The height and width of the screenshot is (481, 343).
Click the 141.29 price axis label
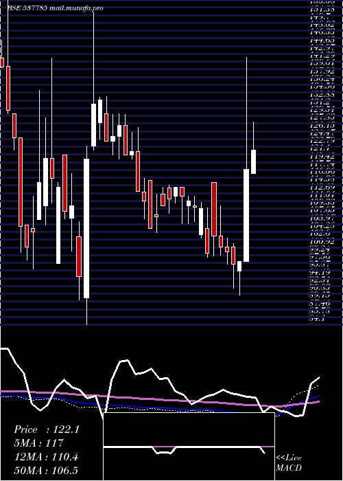(321, 56)
